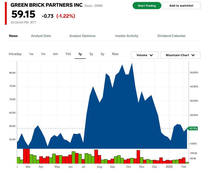Show Max price history
Viewport: 212px width, 173px height.
[x=115, y=54]
